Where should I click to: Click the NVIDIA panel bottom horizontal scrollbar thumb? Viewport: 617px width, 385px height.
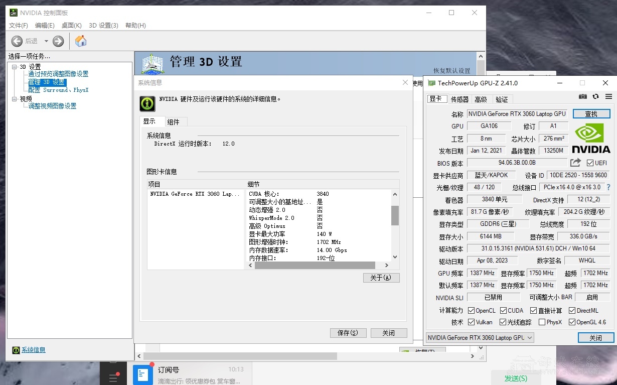pos(240,356)
